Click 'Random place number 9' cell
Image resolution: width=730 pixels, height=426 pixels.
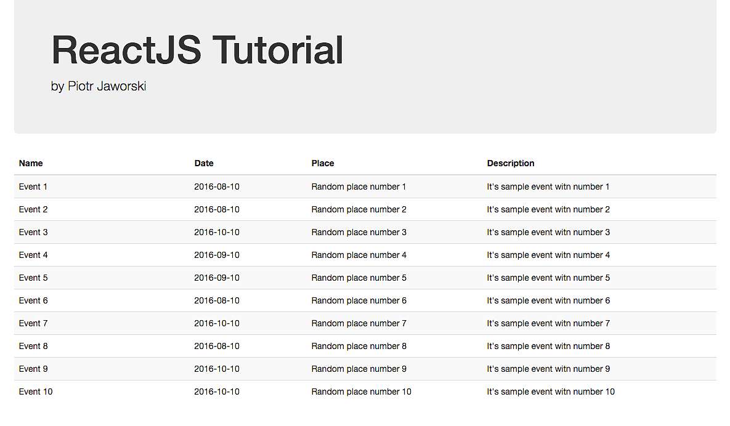point(359,369)
